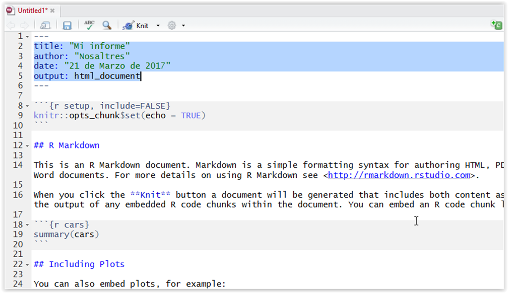The image size is (508, 293).
Task: Click line number 24 in gutter
Action: click(18, 284)
